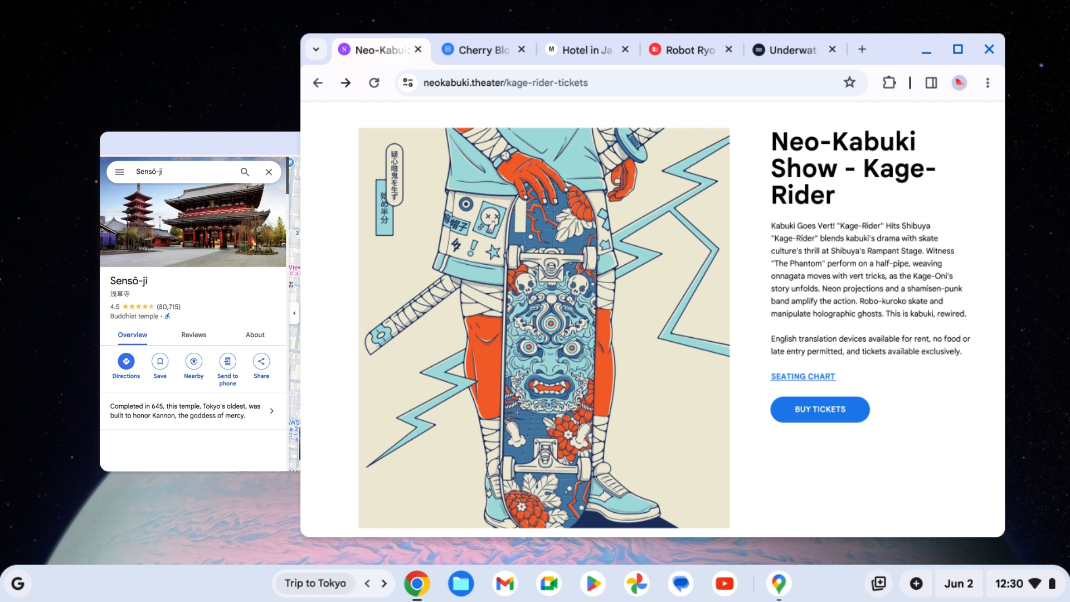Close the Robot Ryo tab
Screen dimensions: 1070x602
point(728,49)
